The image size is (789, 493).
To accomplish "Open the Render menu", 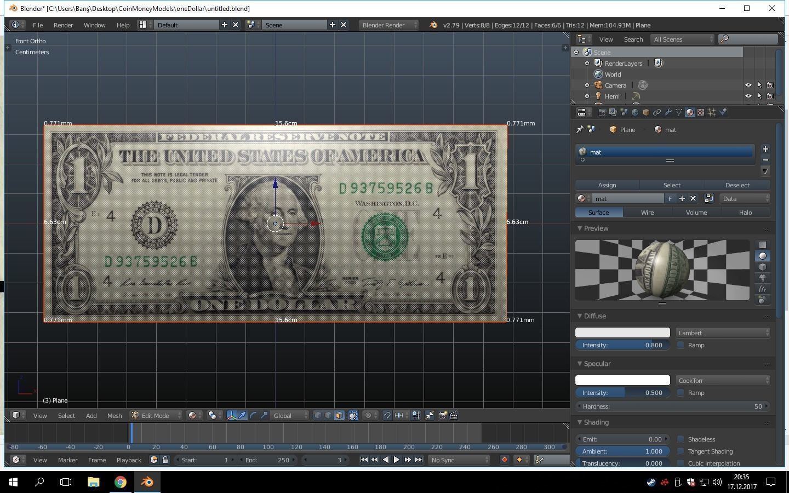I will point(63,25).
